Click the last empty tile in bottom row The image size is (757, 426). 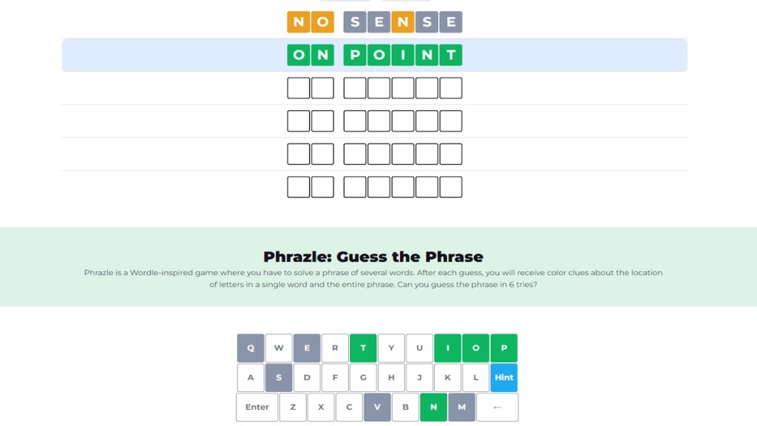452,186
